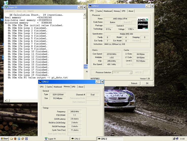The width and height of the screenshot is (187, 141).
Task: Open the Help menu in Super PI
Action: click(30, 11)
